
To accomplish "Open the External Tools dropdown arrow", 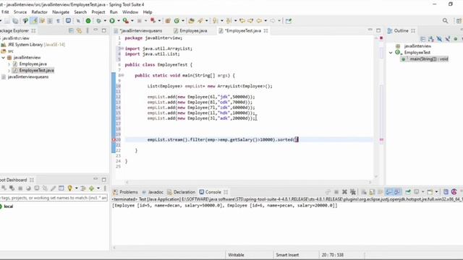I will pyautogui.click(x=132, y=21).
